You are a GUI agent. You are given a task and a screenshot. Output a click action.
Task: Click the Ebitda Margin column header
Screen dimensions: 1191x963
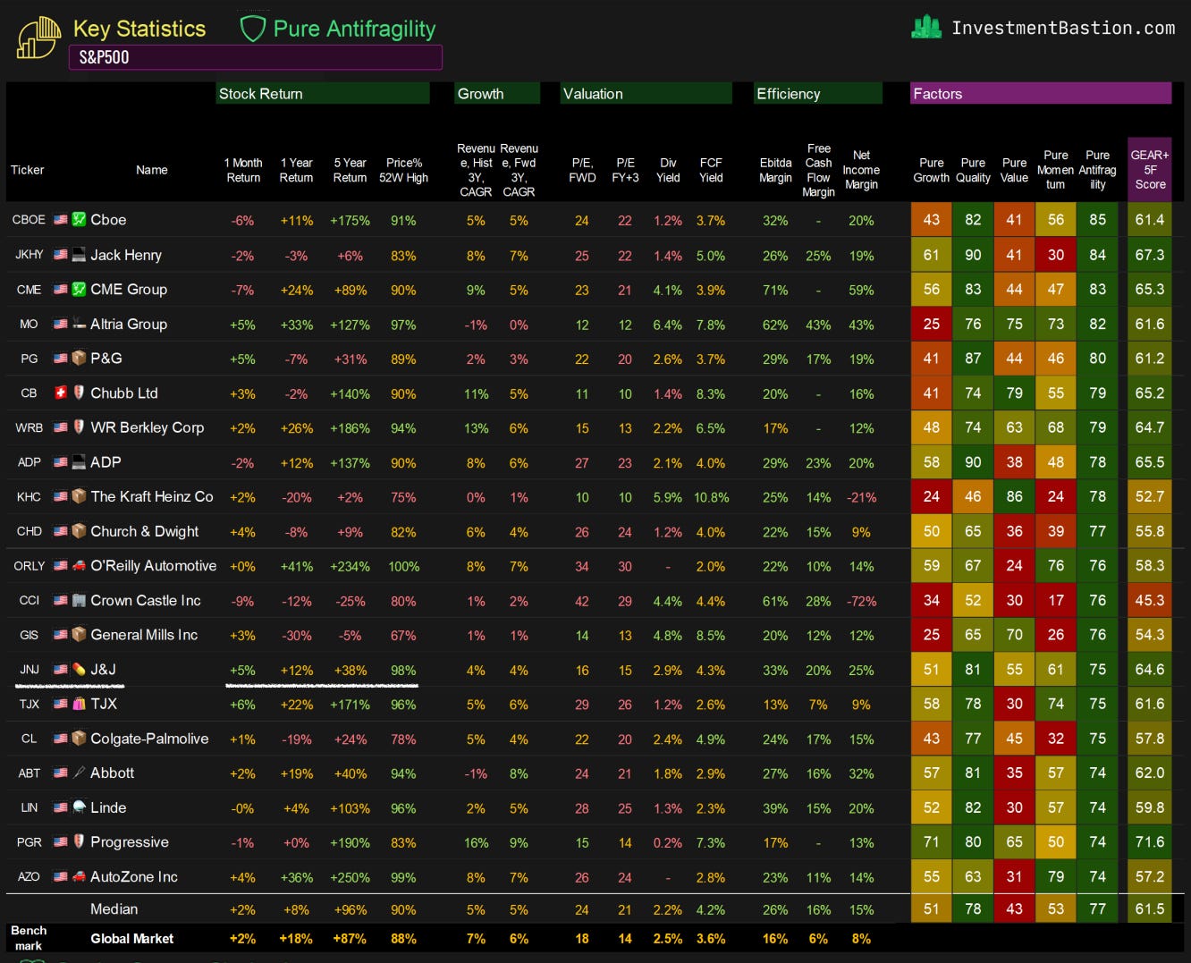775,170
